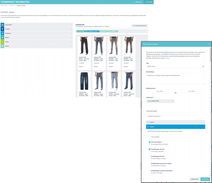Click Alles zurücksetzen button
This screenshot has width=212, height=183.
[x=139, y=26]
